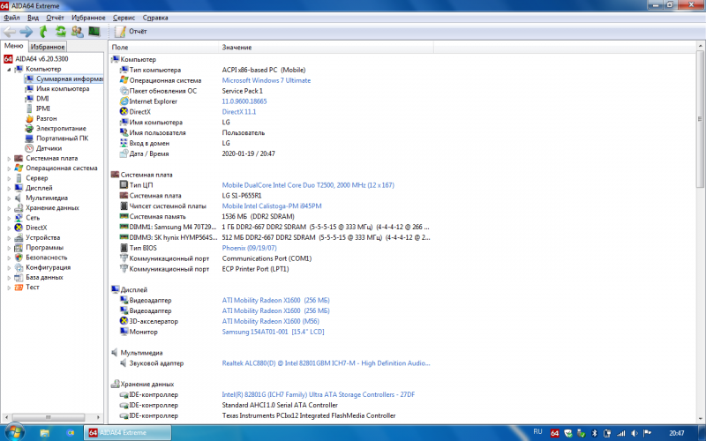Click the Поле column header
The height and width of the screenshot is (441, 706).
point(164,48)
